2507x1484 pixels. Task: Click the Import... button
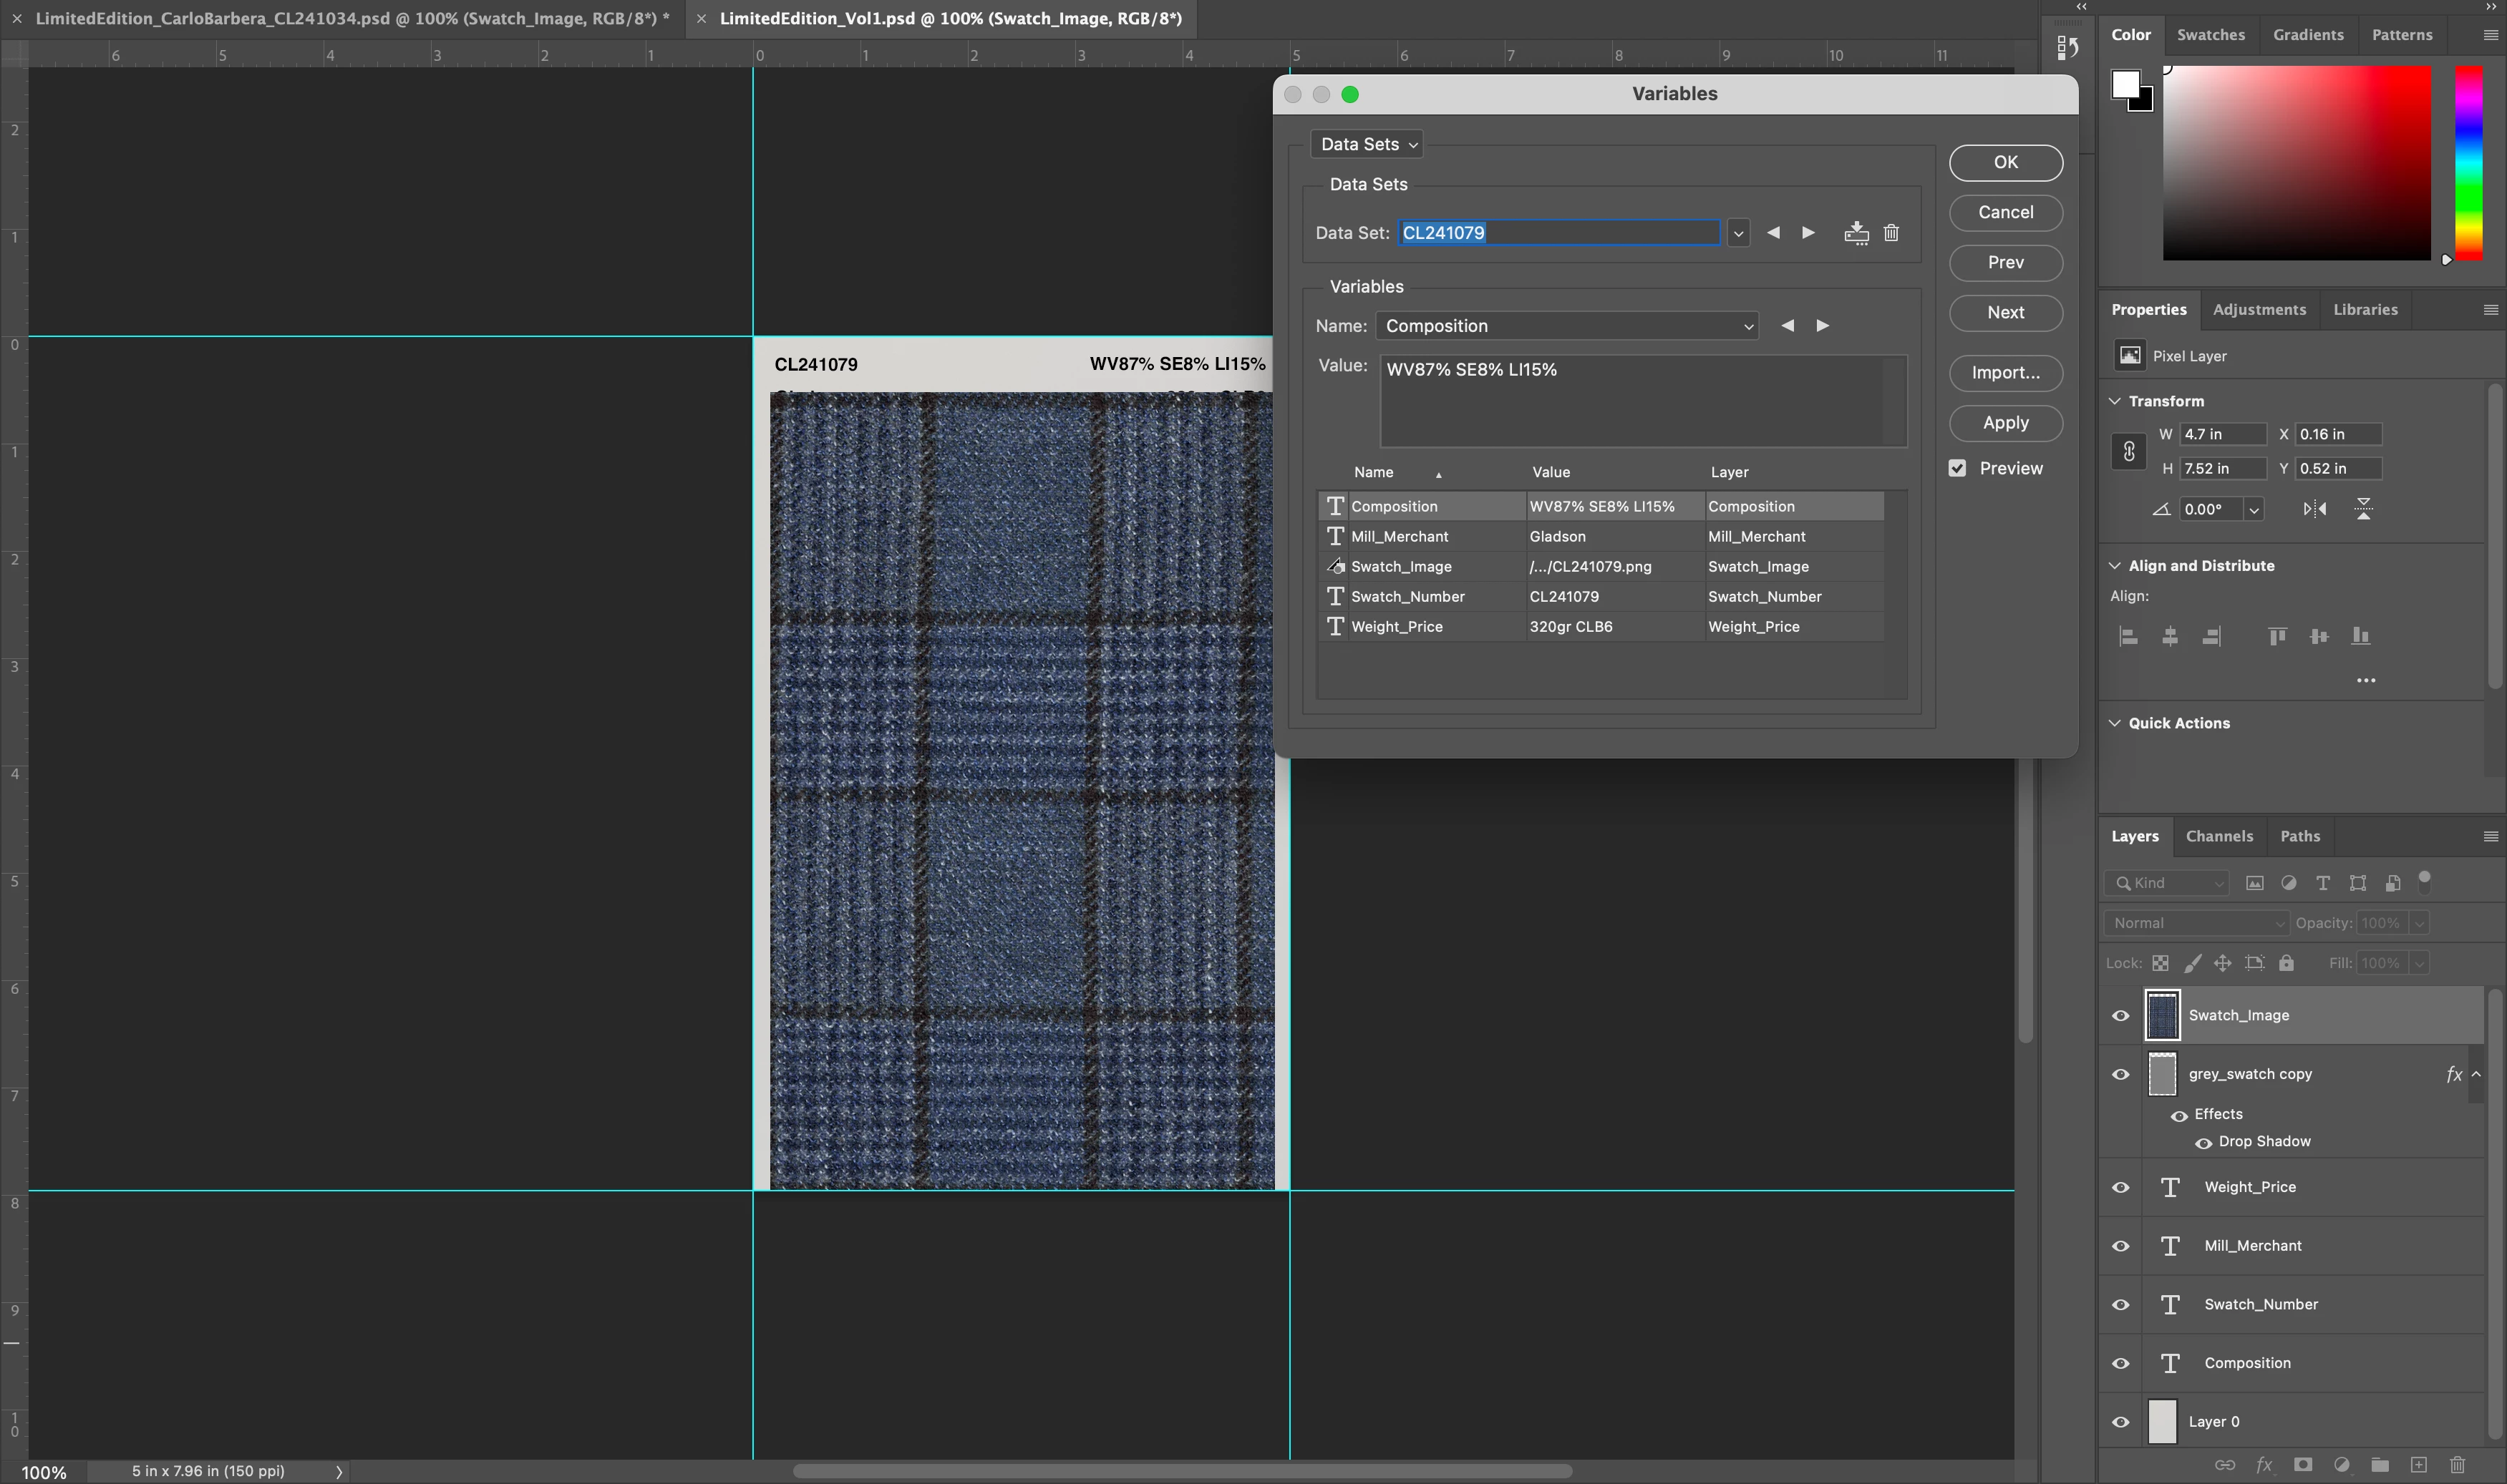[x=2004, y=373]
